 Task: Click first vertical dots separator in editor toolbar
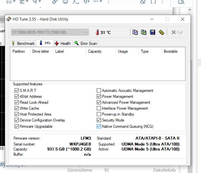pos(108,2)
